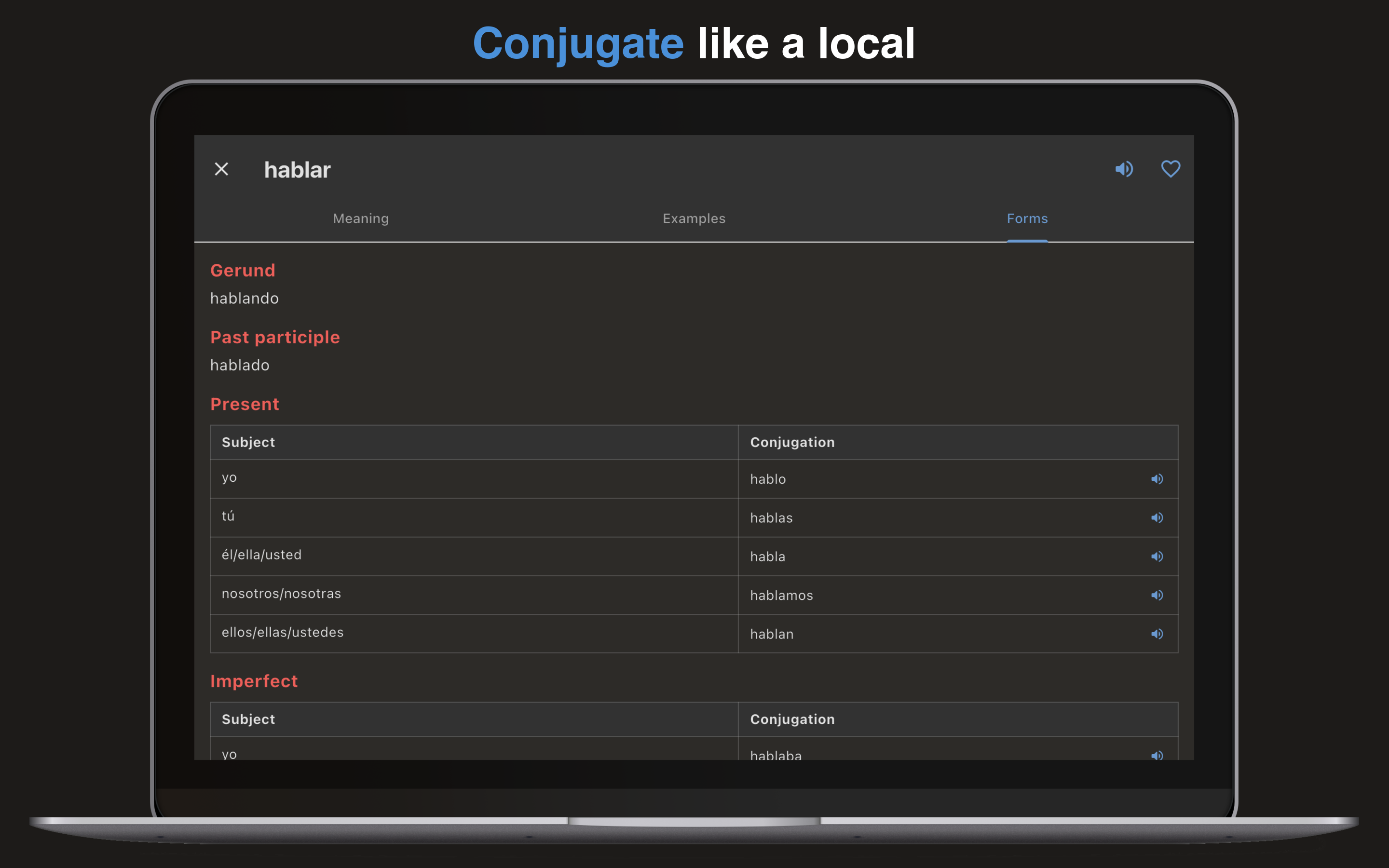Image resolution: width=1389 pixels, height=868 pixels.
Task: Play audio for hablas
Action: click(1157, 518)
